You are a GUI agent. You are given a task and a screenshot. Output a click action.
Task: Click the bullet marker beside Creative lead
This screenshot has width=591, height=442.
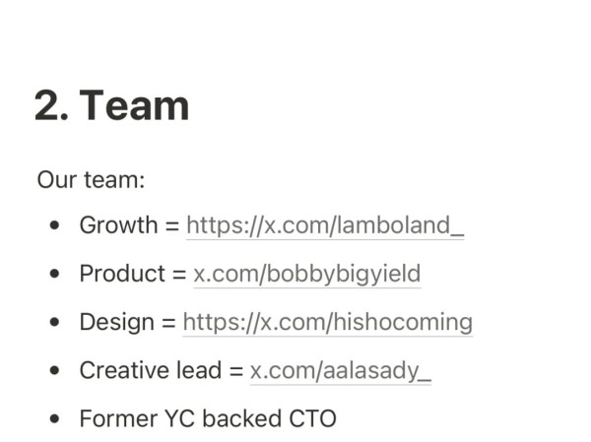(x=54, y=370)
